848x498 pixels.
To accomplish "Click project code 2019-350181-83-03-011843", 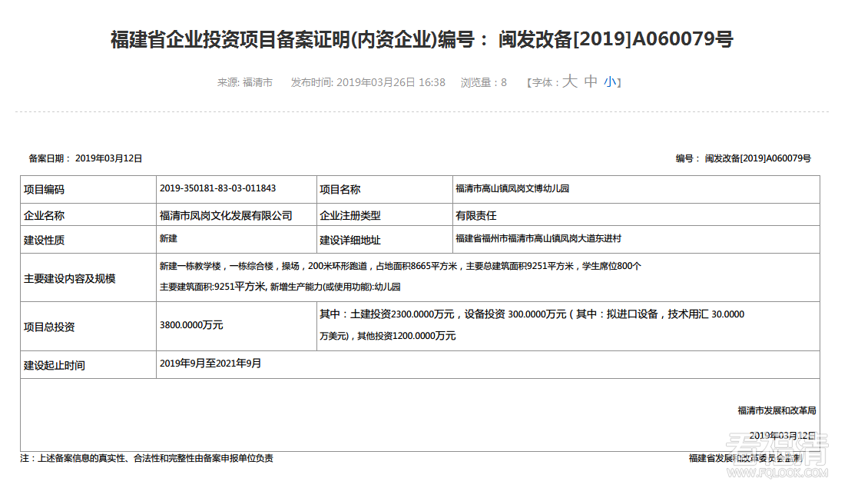I will (217, 188).
